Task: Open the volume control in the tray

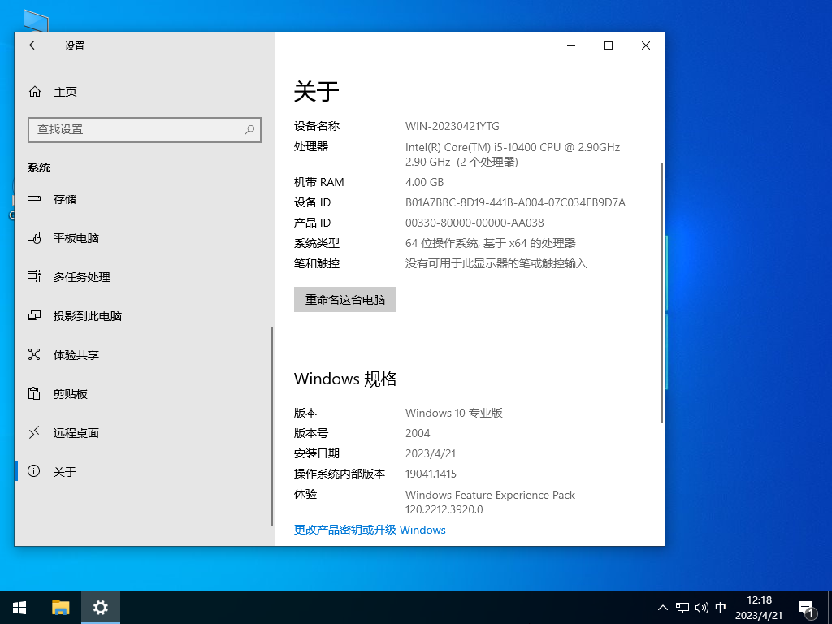Action: [702, 607]
